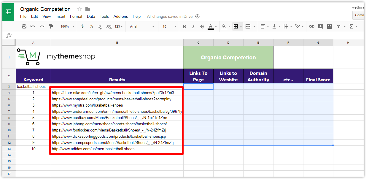The image size is (366, 179).
Task: Open text wrapping options
Action: [286, 26]
